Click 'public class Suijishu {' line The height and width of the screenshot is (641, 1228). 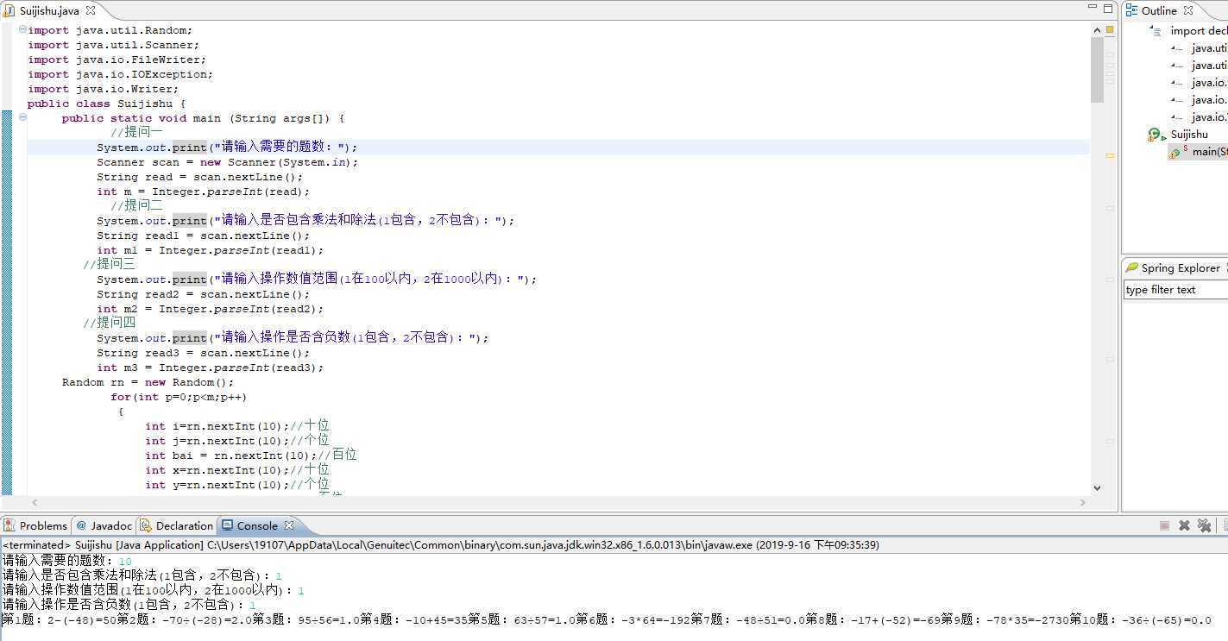107,104
